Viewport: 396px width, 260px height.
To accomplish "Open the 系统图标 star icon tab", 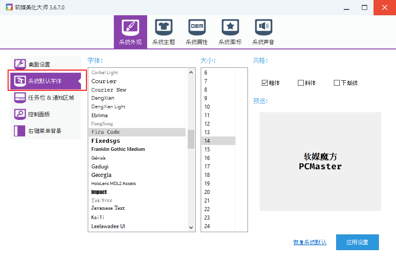I will [x=230, y=28].
